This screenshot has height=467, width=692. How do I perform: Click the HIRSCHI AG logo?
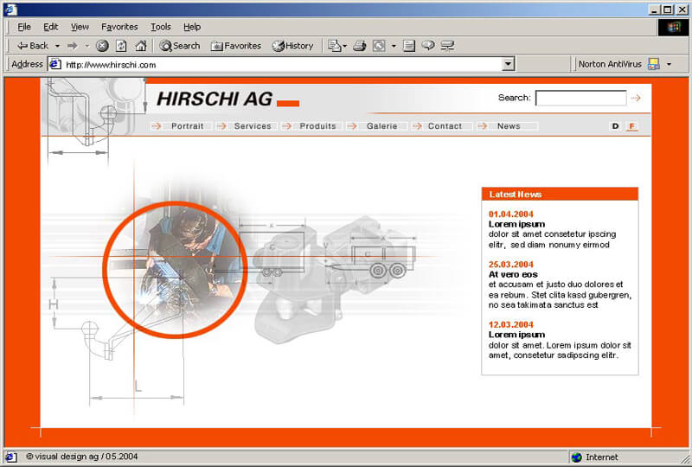[227, 99]
